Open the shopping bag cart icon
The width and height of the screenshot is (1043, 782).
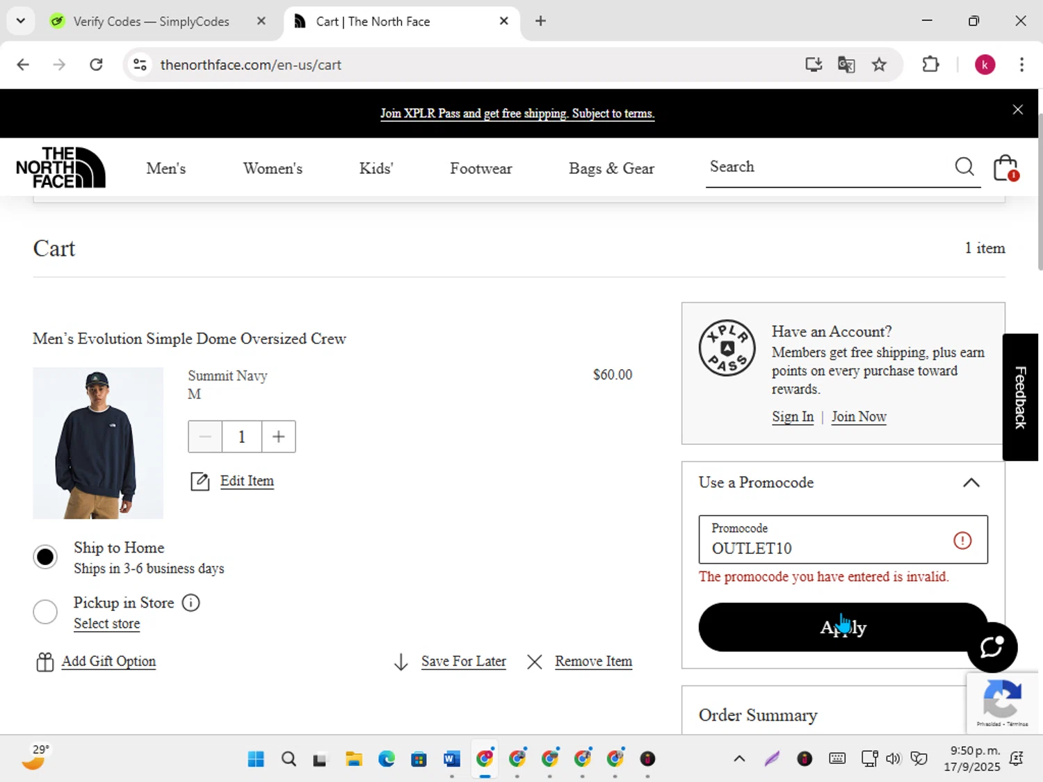pos(1005,168)
